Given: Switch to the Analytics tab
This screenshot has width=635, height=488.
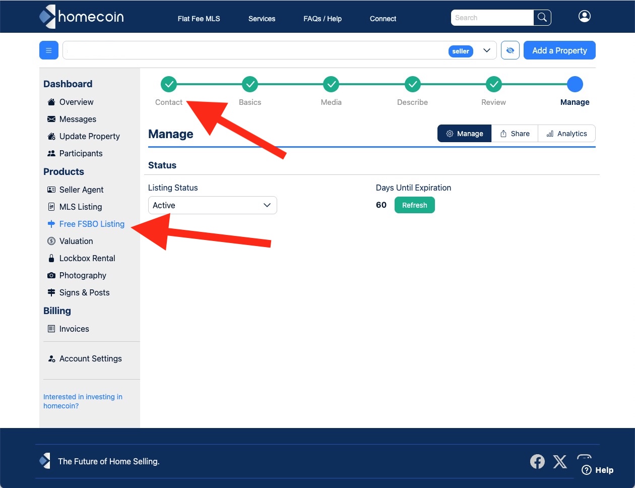Looking at the screenshot, I should 567,134.
